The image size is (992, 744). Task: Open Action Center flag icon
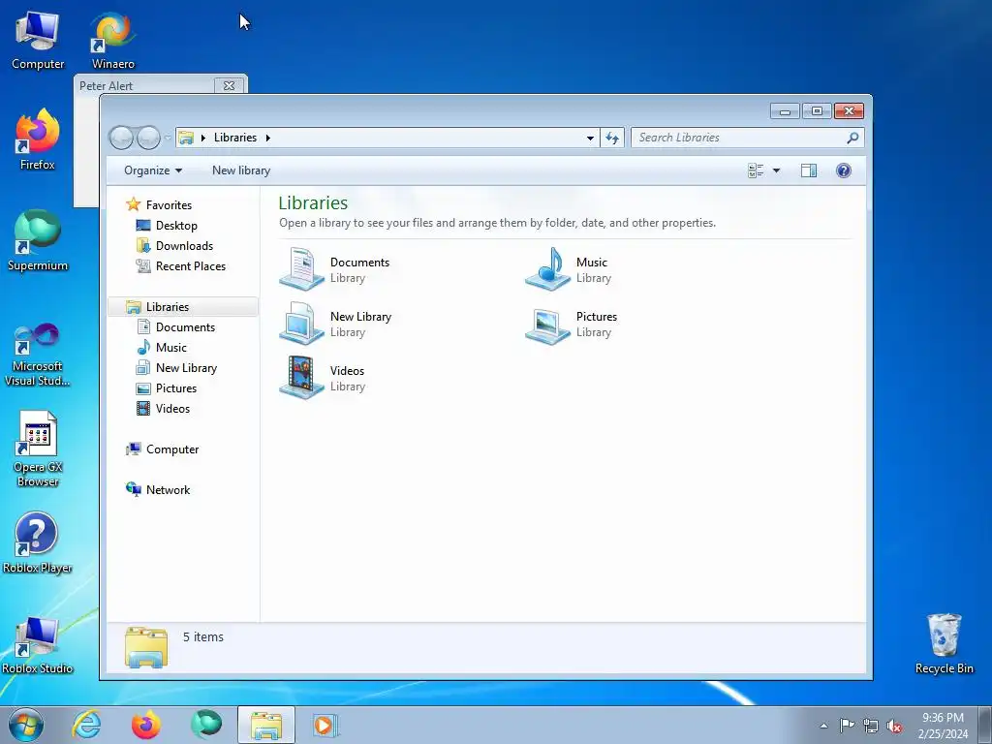click(847, 726)
